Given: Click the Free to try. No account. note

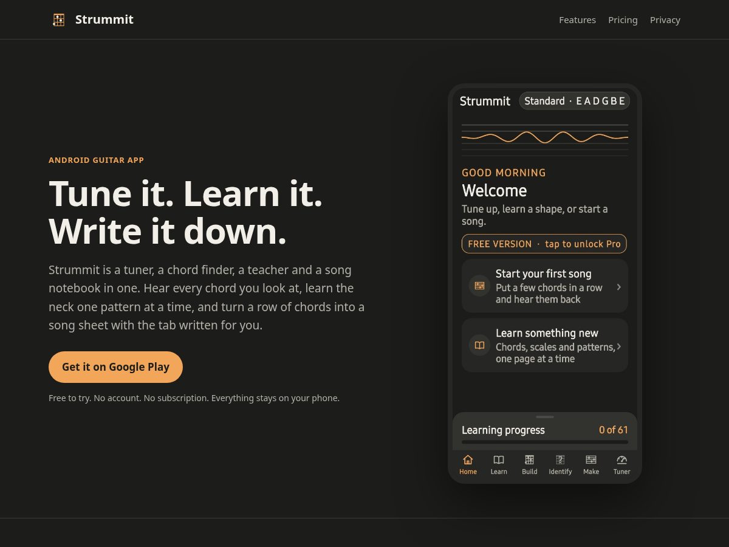Looking at the screenshot, I should pyautogui.click(x=194, y=398).
